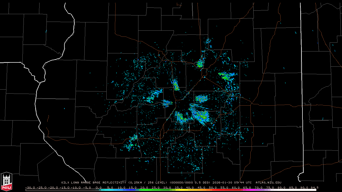The image size is (342, 192).
Task: Click the 85.0 scale label
Action: 293,187
